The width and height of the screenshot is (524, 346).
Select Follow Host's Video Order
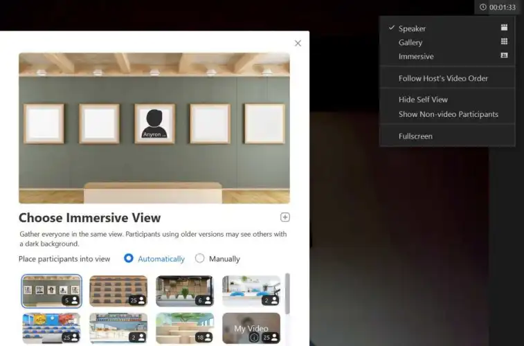(443, 78)
